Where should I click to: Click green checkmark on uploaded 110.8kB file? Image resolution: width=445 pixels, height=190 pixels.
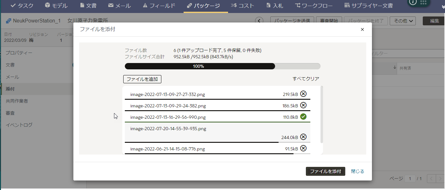303,117
